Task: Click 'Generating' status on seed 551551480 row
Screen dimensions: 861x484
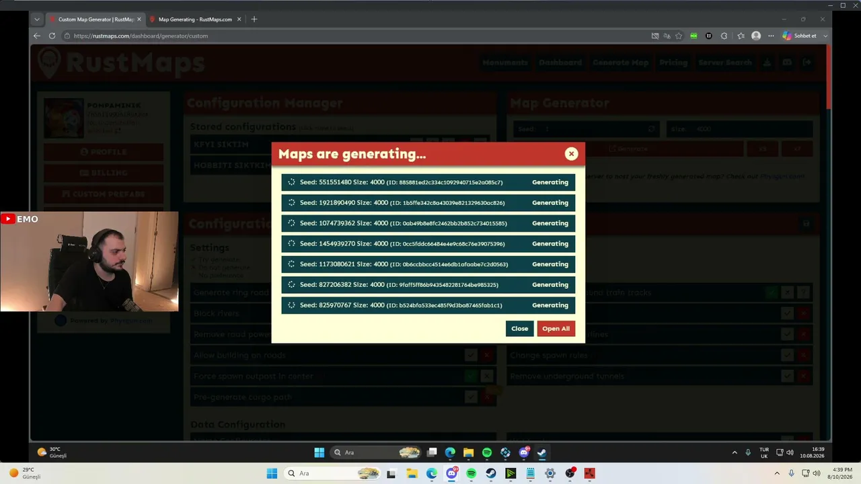Action: (x=550, y=182)
